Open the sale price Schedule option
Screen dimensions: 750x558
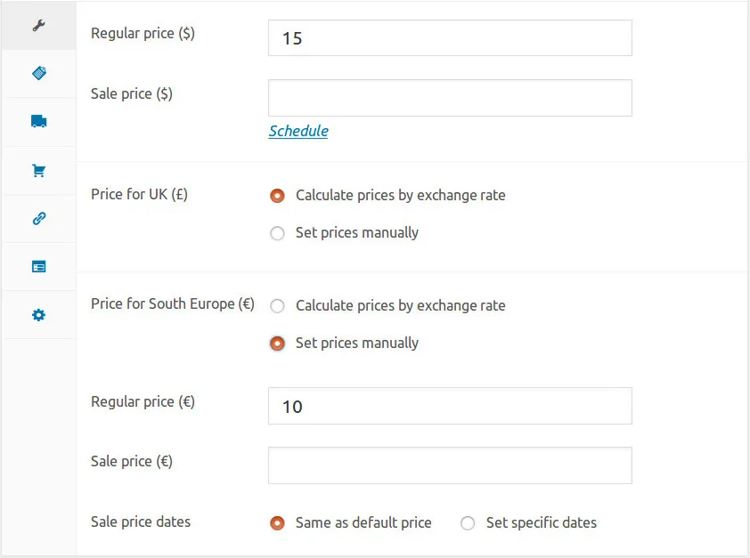point(298,131)
